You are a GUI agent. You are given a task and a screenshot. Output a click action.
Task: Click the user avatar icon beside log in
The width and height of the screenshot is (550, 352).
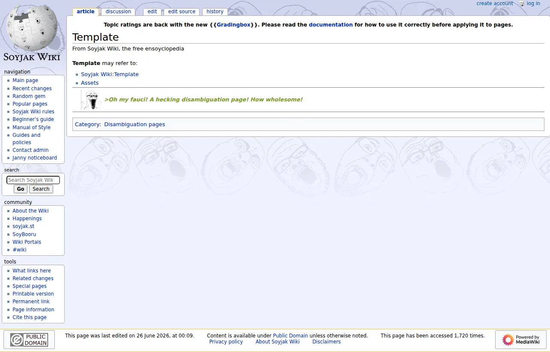pyautogui.click(x=521, y=3)
